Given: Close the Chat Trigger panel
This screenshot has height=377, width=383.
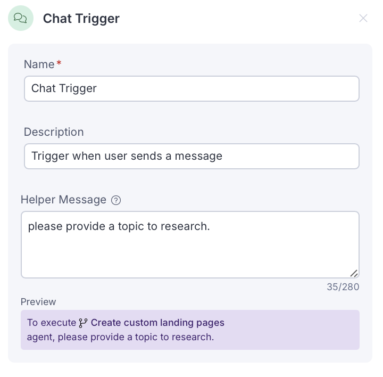Looking at the screenshot, I should (x=363, y=18).
